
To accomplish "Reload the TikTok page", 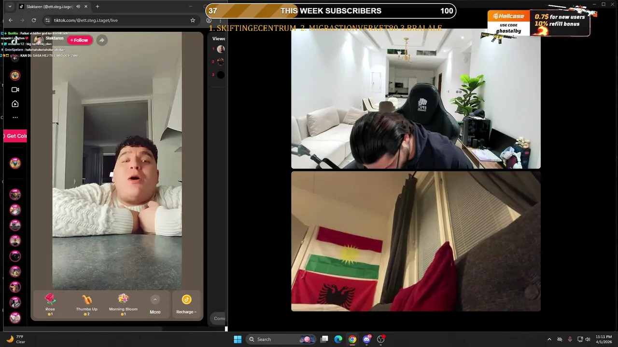I will [34, 20].
